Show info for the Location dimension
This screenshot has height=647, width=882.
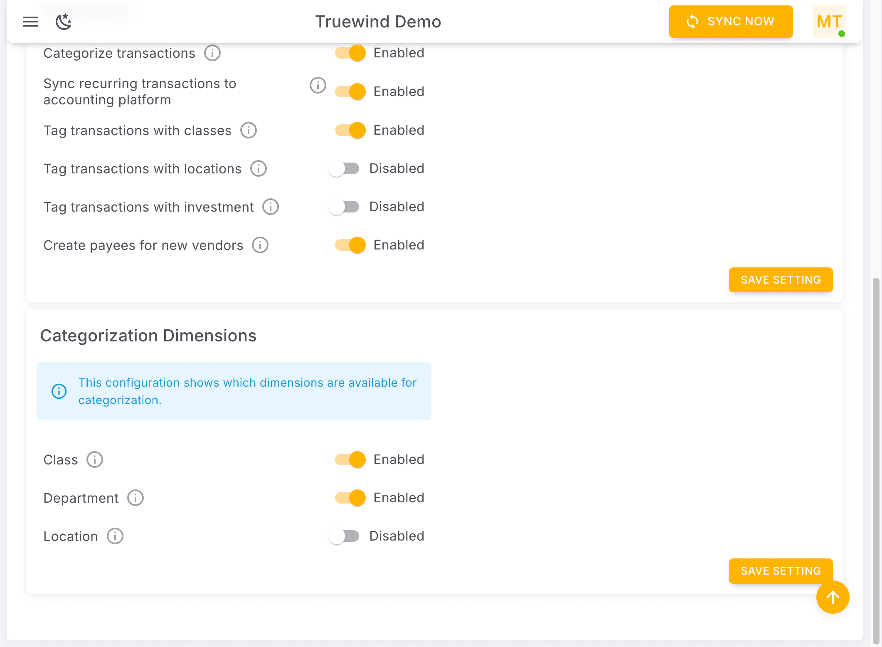(x=115, y=536)
